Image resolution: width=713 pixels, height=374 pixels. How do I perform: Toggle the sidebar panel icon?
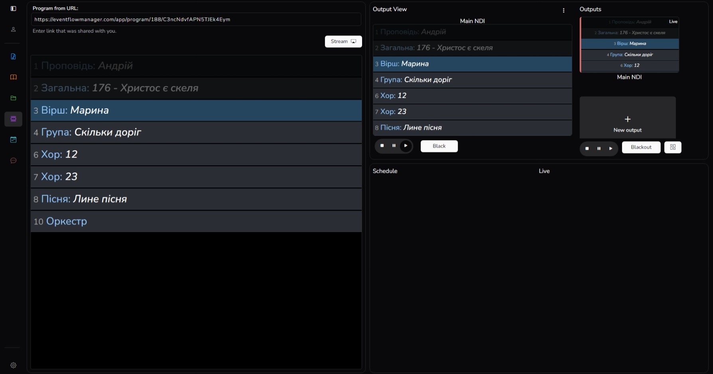click(x=13, y=8)
